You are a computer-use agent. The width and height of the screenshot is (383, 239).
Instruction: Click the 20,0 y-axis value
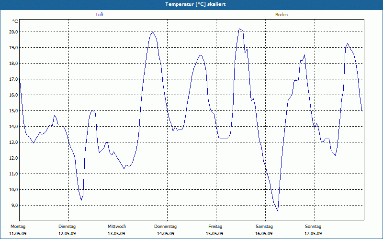tap(13, 32)
